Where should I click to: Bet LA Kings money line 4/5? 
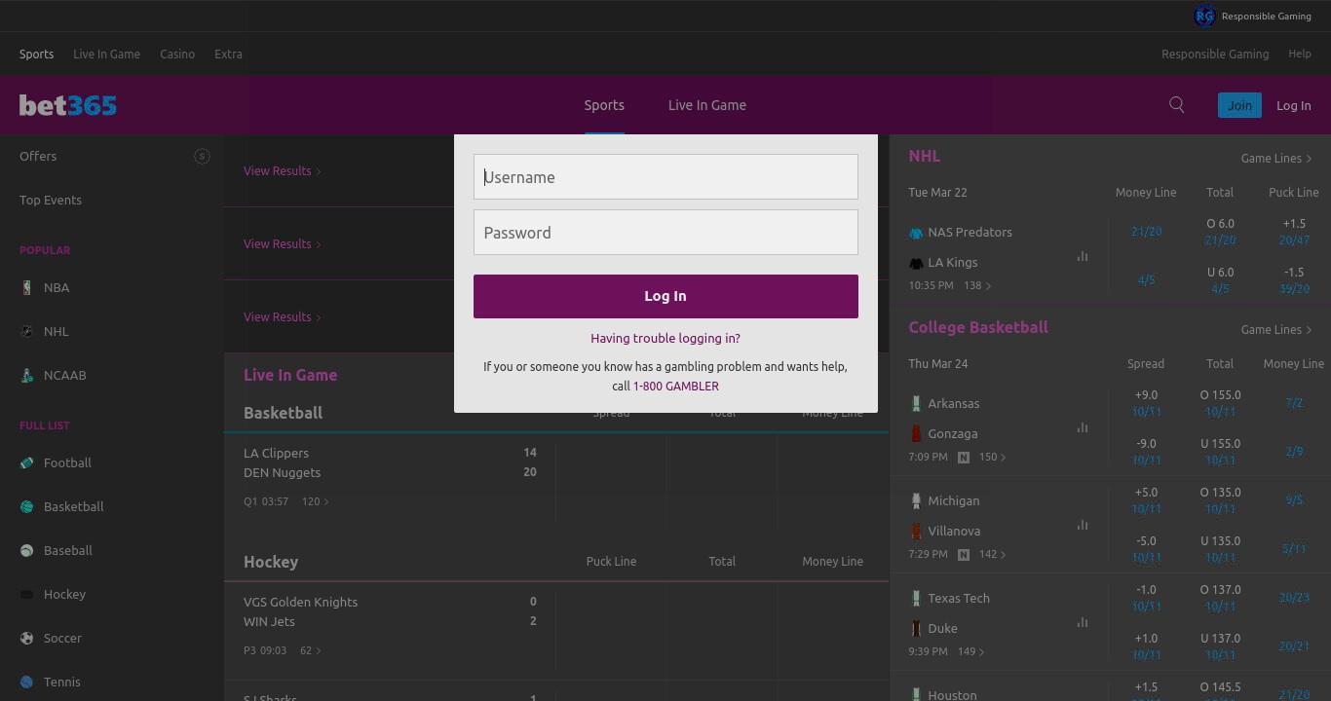[1146, 280]
